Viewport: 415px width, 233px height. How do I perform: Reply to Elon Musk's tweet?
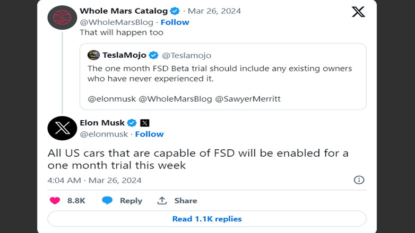123,201
